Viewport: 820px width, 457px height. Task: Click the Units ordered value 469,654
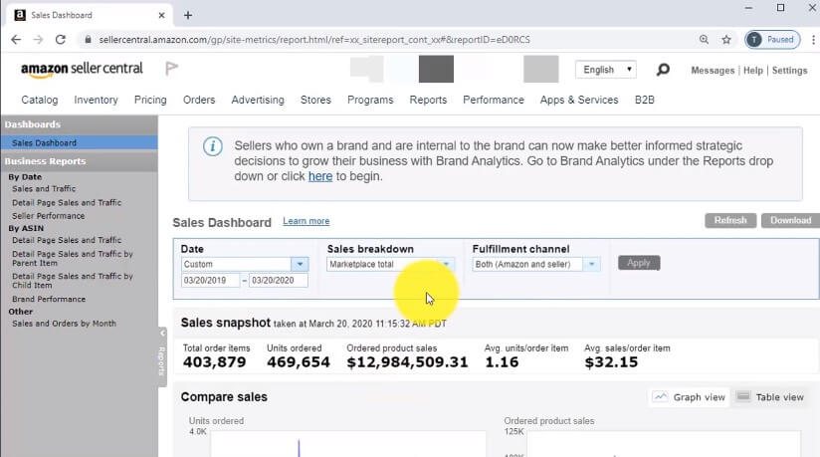point(299,362)
